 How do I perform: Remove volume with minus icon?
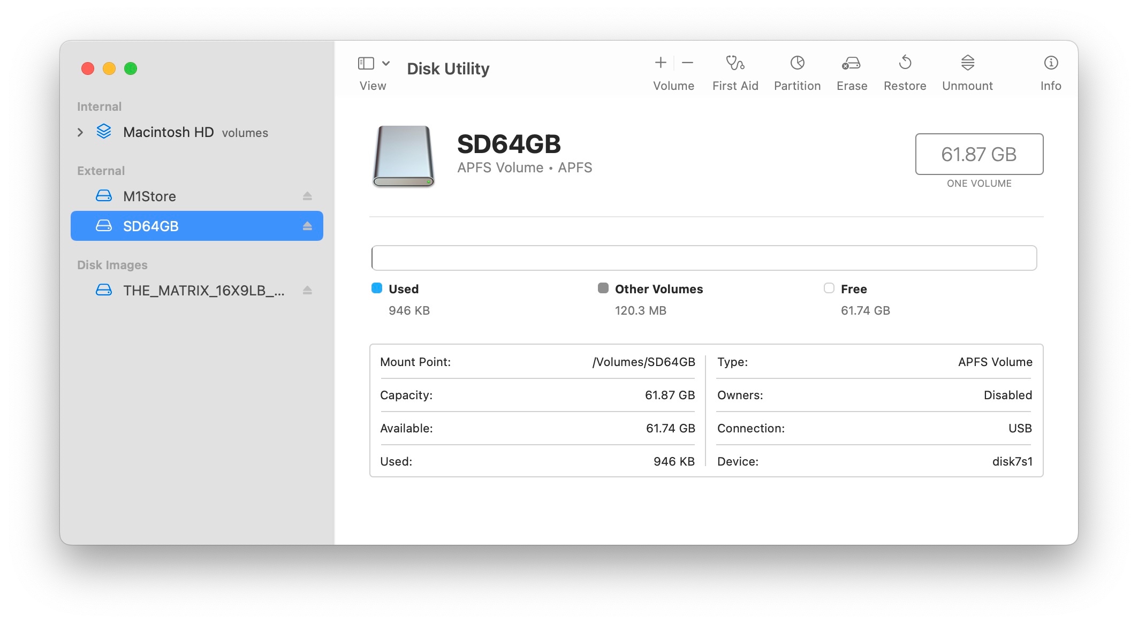point(688,63)
